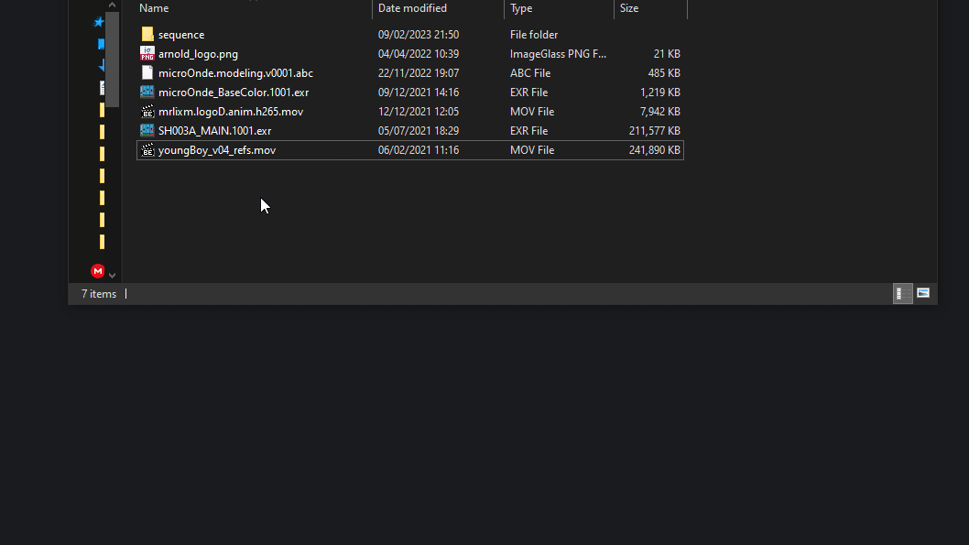The height and width of the screenshot is (545, 969).
Task: Click the date 04/04/2022 10:39
Action: coord(419,54)
